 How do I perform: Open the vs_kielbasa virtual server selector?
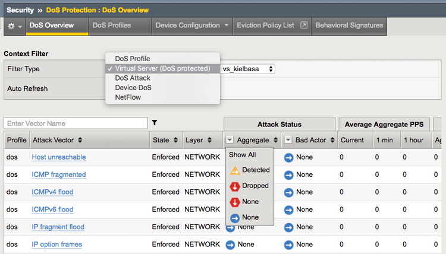click(248, 69)
